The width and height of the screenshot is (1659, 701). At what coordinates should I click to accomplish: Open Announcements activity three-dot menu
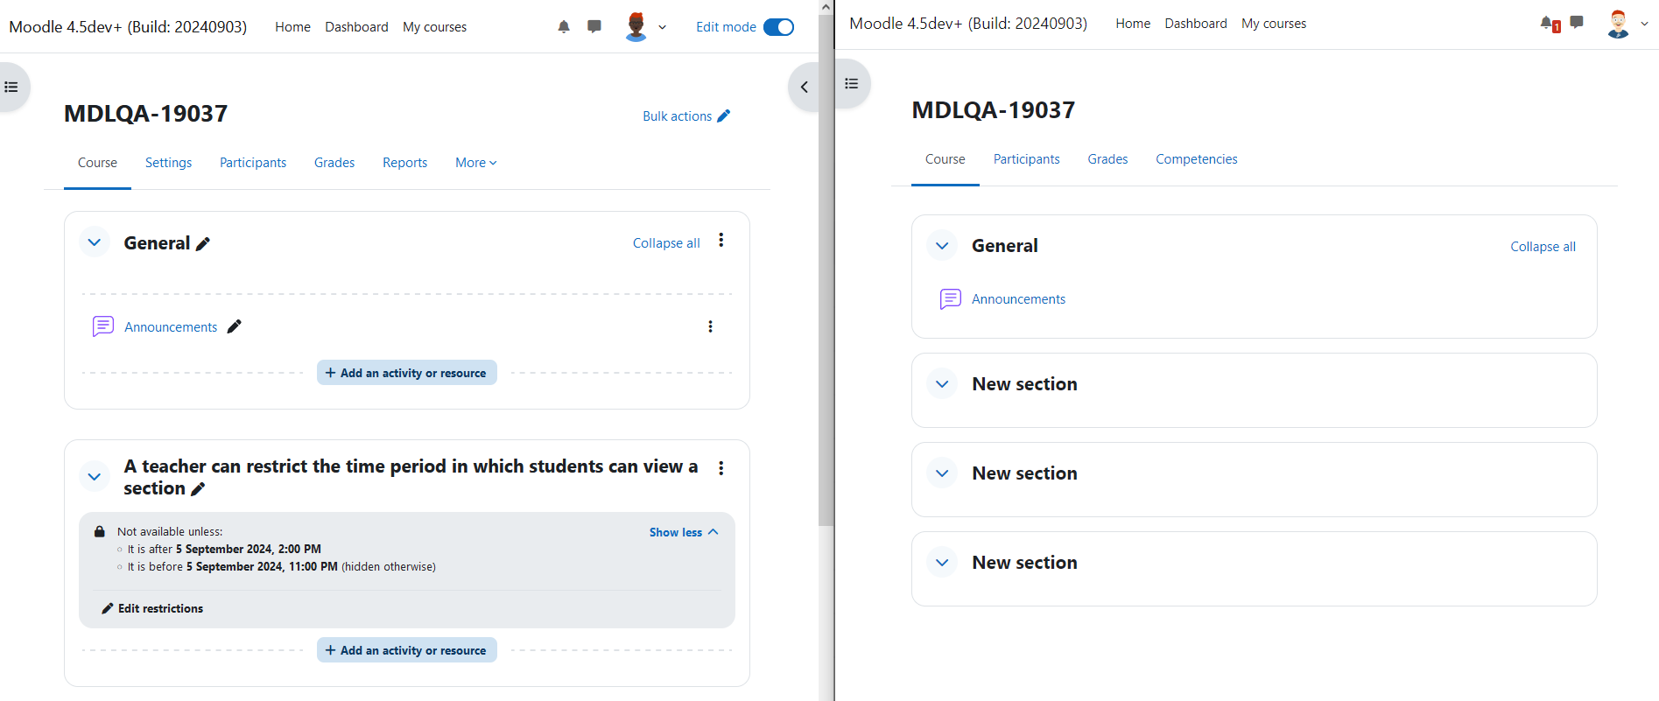click(710, 326)
